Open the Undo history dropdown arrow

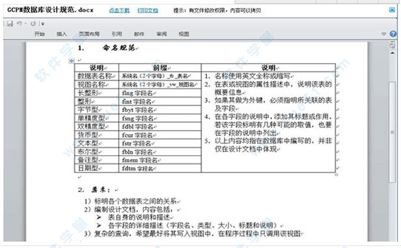click(26, 24)
